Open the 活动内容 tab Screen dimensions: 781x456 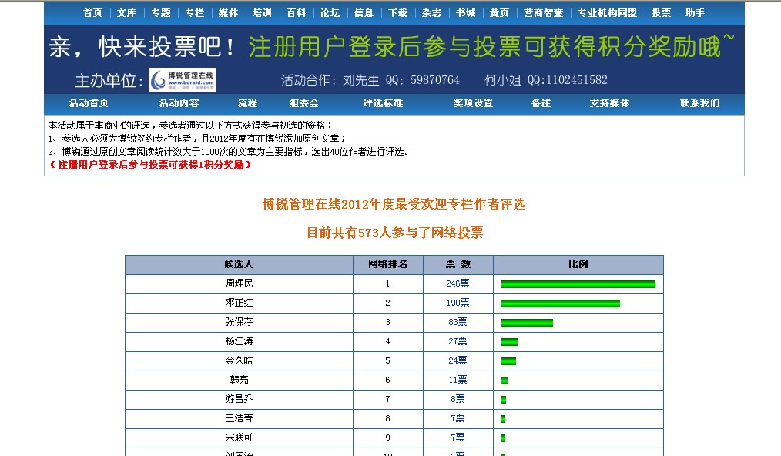179,103
